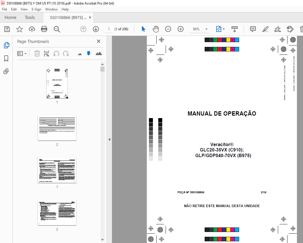
Task: Add a sticky note comment
Action: point(253,29)
